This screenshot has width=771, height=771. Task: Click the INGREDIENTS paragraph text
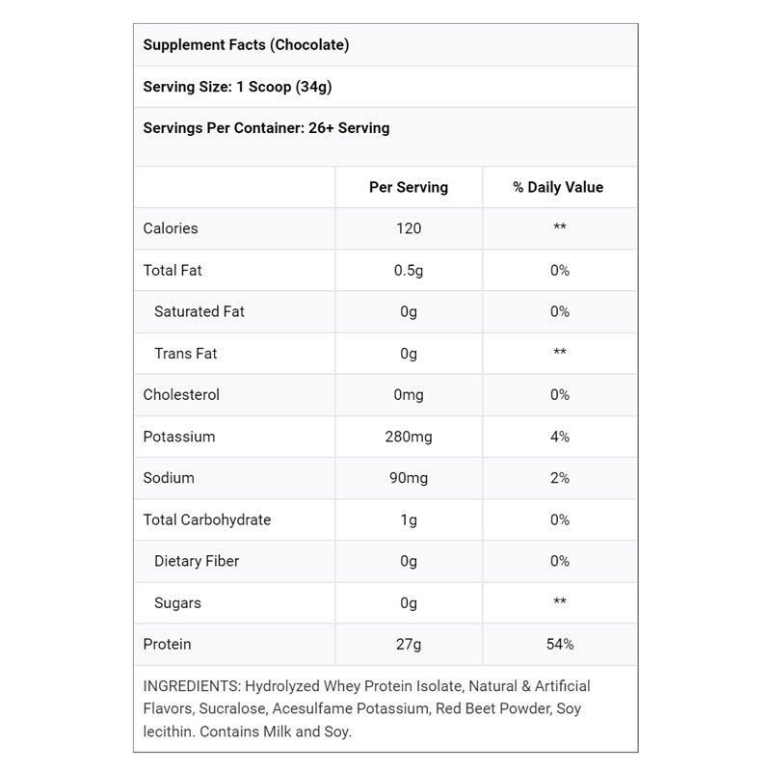tap(367, 708)
